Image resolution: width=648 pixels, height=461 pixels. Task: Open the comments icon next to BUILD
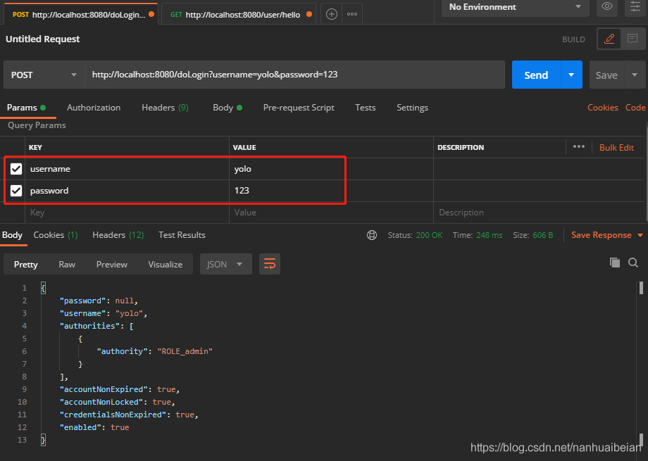[x=633, y=39]
